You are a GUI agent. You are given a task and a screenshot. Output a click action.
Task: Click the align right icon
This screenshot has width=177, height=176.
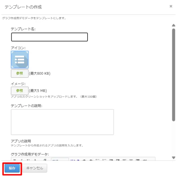click(138, 160)
